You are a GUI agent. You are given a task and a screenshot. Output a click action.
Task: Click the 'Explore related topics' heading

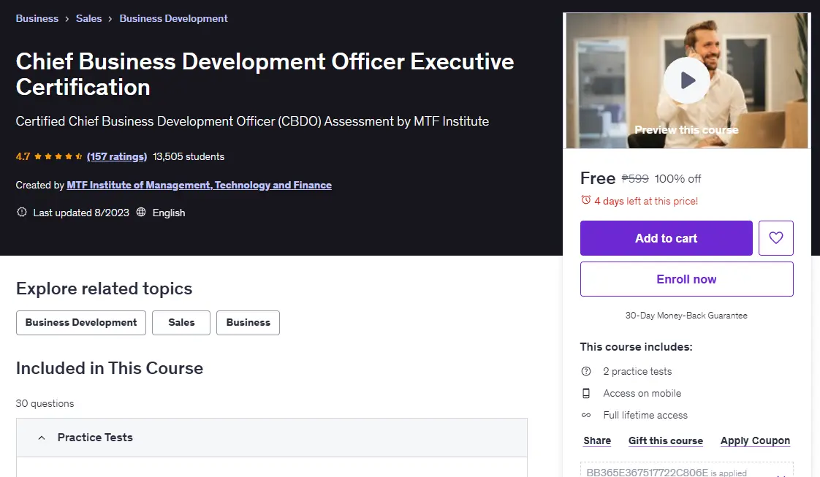point(104,289)
